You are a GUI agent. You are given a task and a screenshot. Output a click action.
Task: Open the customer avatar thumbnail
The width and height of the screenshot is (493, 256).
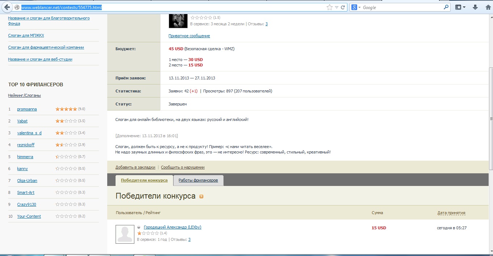tap(178, 20)
